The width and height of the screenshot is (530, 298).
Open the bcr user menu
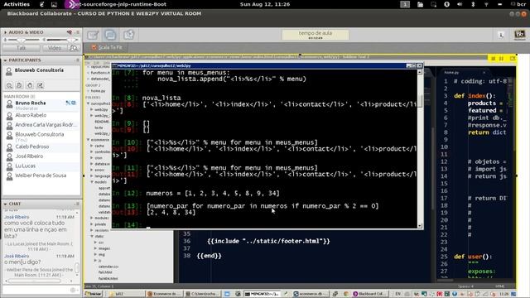518,4
